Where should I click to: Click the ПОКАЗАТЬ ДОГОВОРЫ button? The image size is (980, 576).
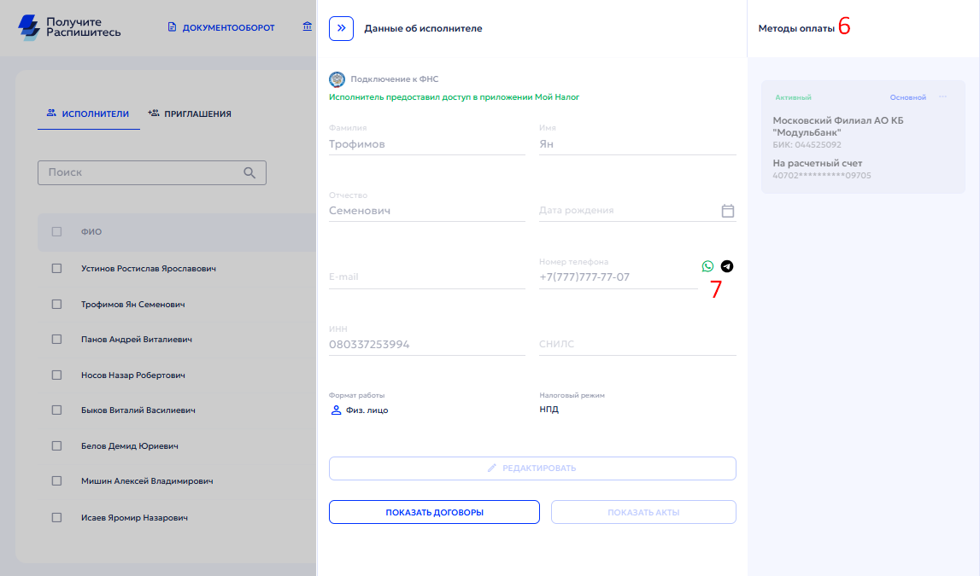[434, 512]
